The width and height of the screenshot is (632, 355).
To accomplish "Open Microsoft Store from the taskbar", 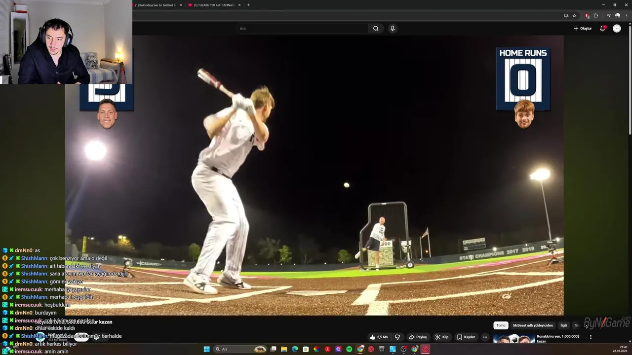I will (306, 349).
